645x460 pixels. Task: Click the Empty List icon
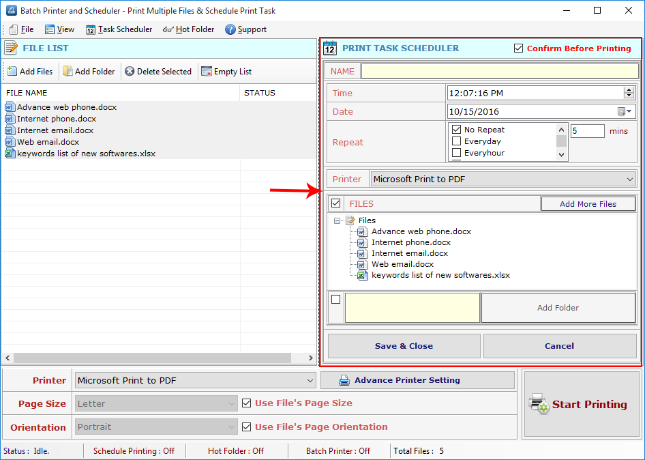coord(205,71)
